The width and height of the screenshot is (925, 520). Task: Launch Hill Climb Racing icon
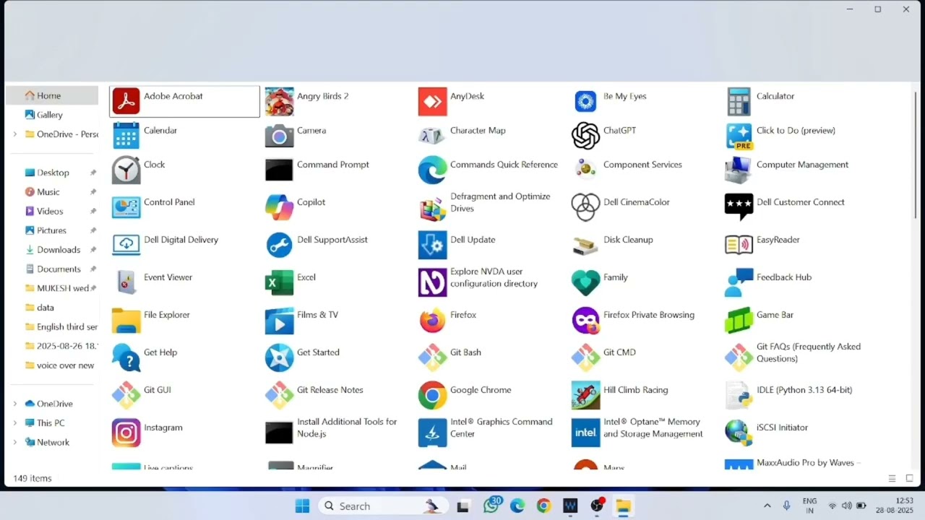[585, 395]
